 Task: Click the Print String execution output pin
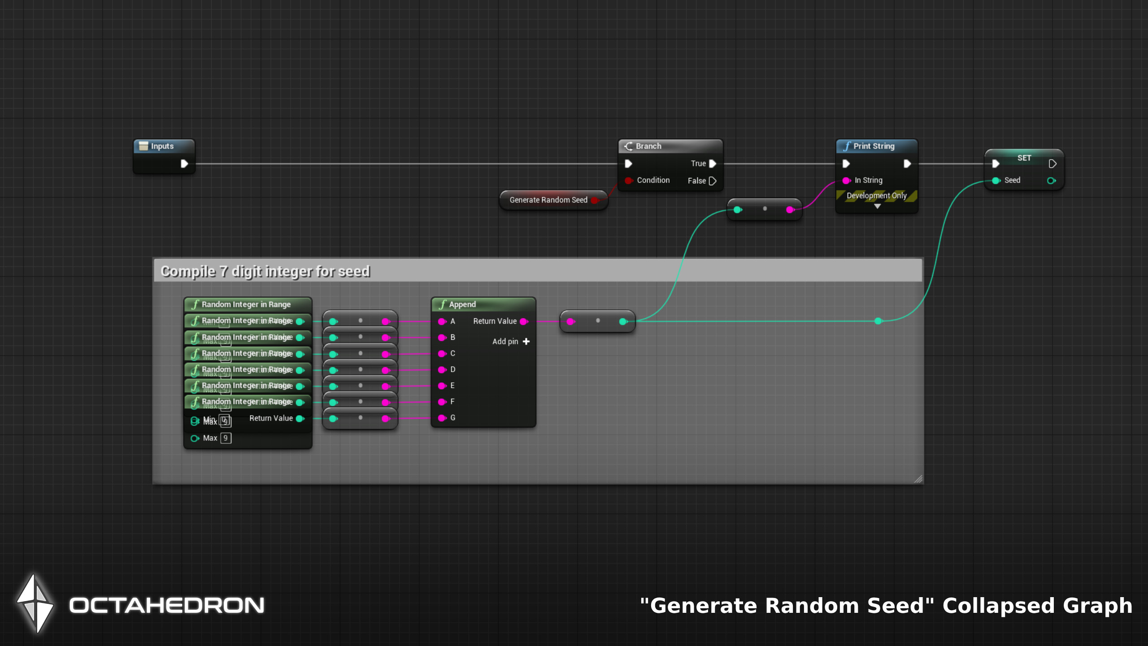(907, 164)
